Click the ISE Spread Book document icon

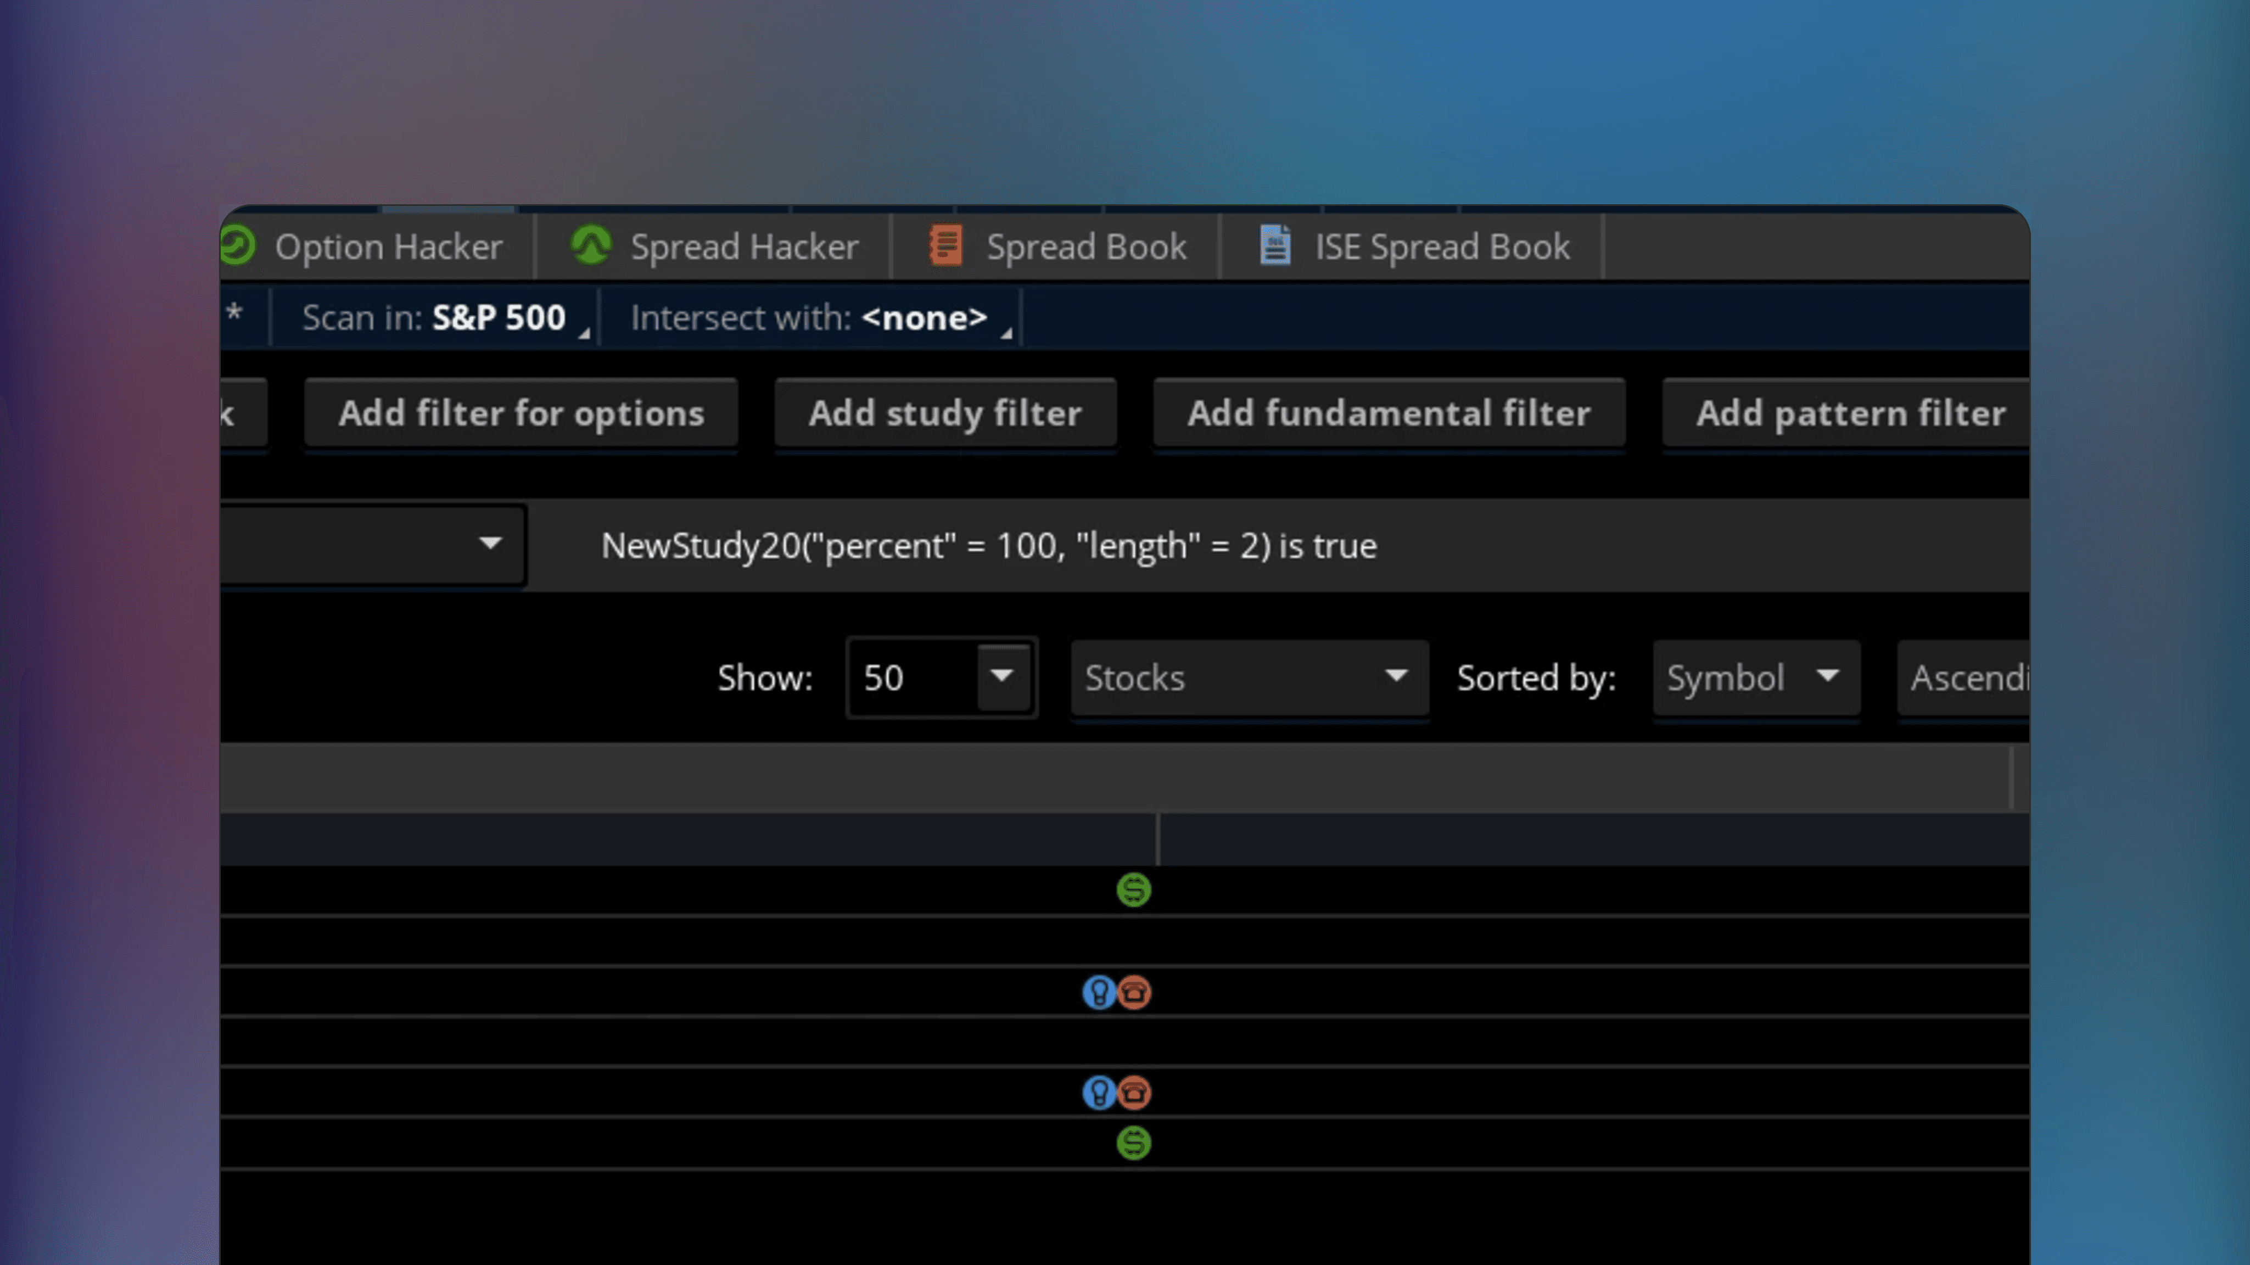coord(1274,245)
